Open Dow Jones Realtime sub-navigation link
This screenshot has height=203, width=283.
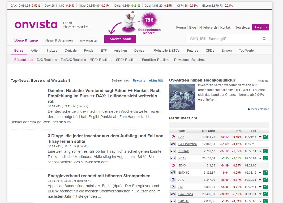pyautogui.click(x=189, y=60)
